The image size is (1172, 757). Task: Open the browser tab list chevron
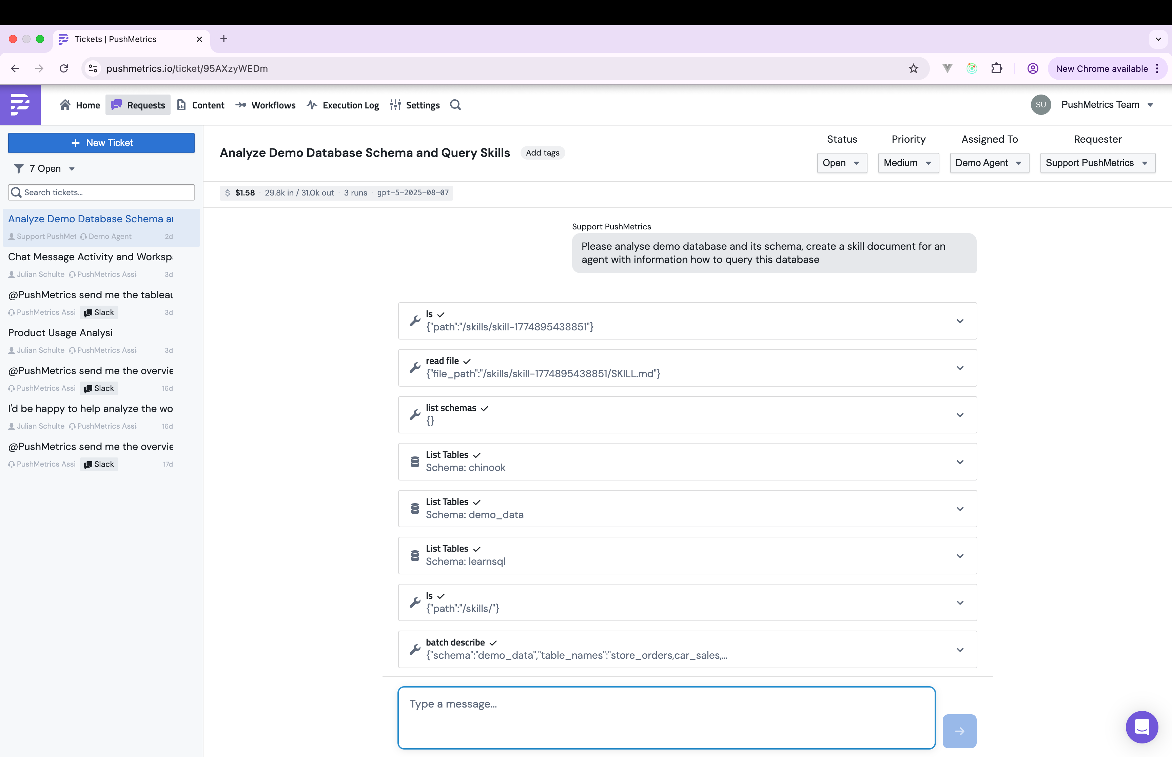click(1158, 39)
